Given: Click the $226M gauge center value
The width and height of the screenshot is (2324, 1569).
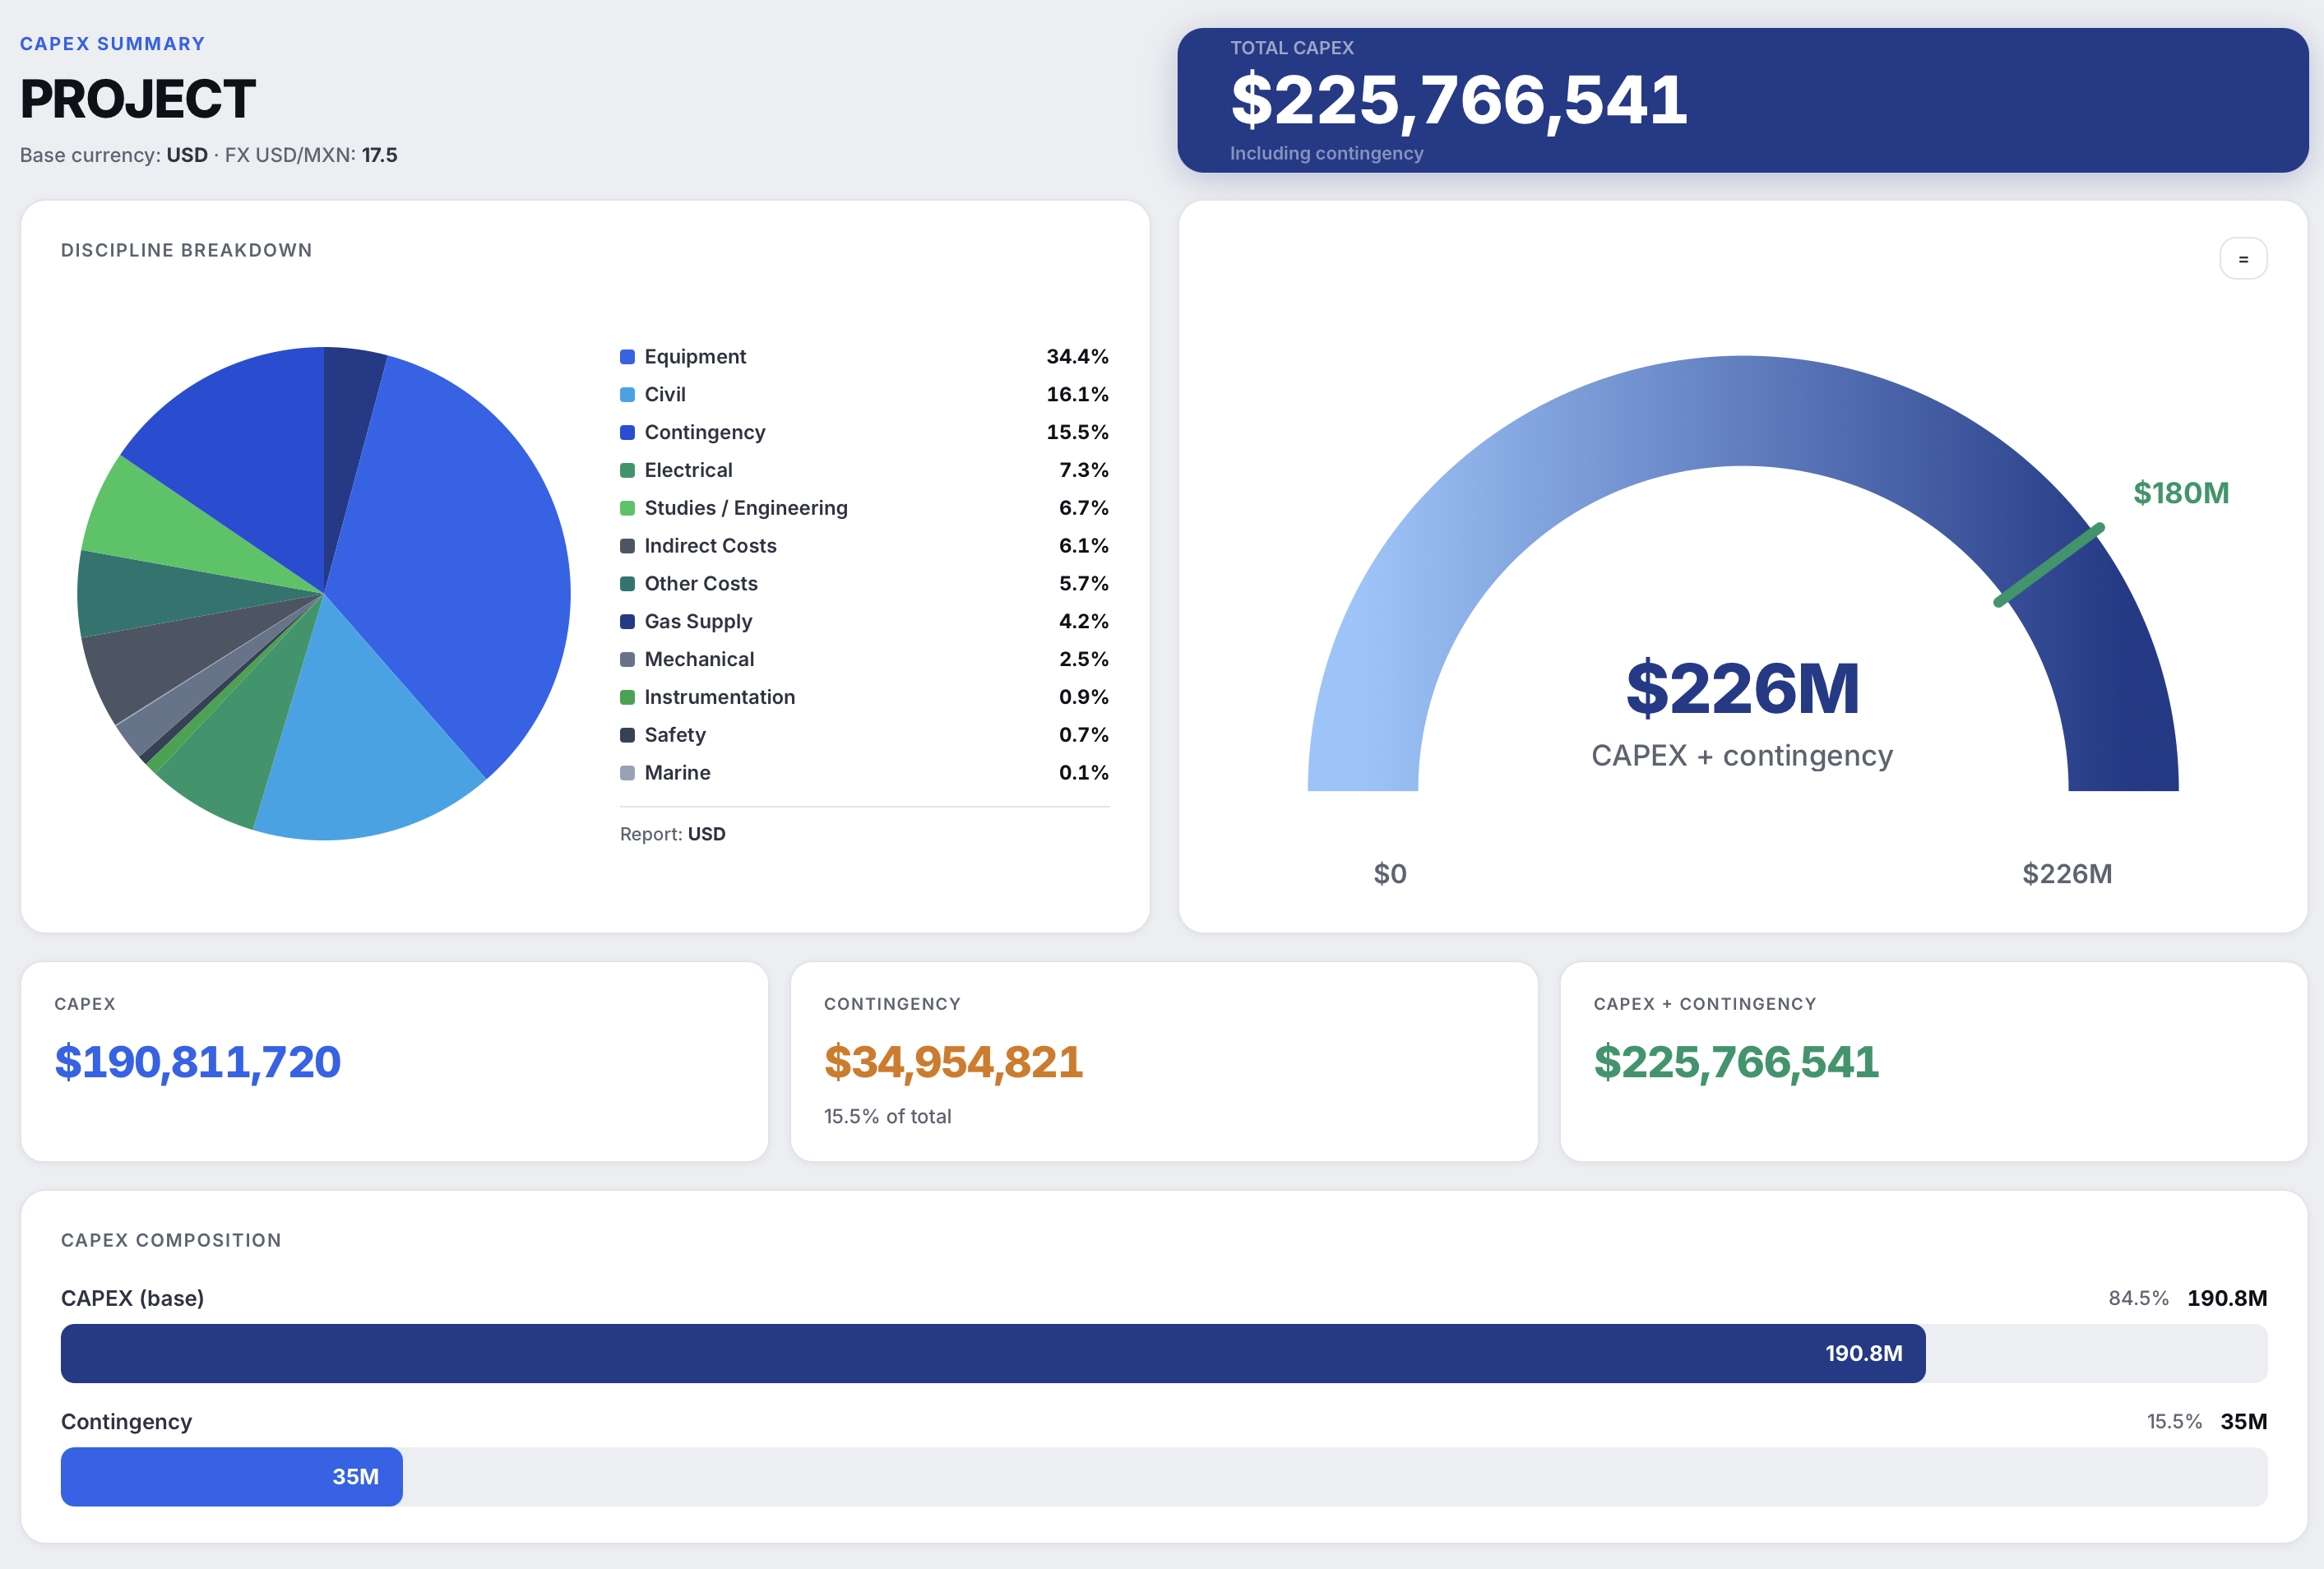Looking at the screenshot, I should pyautogui.click(x=1741, y=689).
